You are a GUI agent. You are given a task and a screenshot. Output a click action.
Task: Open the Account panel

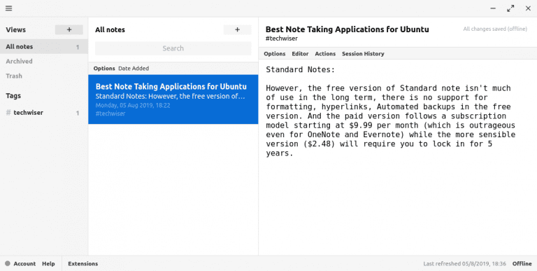click(x=24, y=264)
